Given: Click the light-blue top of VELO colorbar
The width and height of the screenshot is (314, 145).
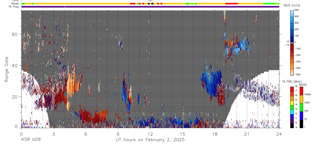Looking at the screenshot, I should coord(292,14).
